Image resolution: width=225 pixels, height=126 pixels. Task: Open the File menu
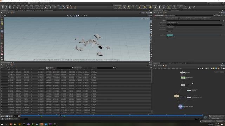[2, 3]
